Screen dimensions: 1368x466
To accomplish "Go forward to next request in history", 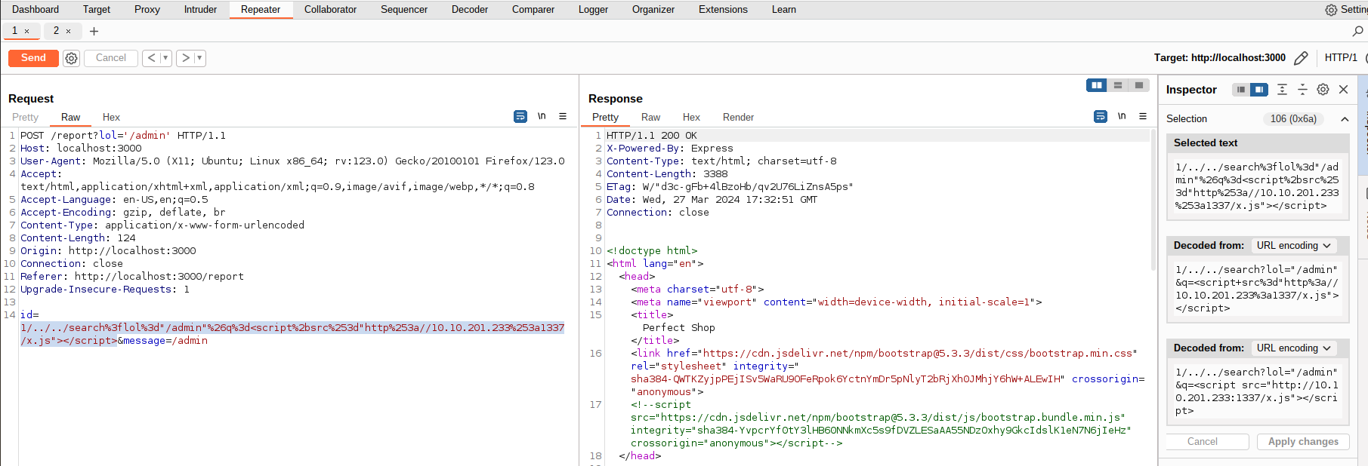I will 185,58.
